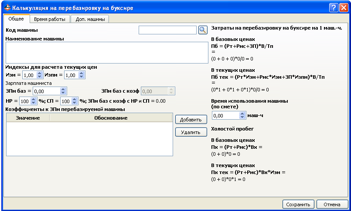The height and width of the screenshot is (211, 351).
Task: Increase the Иэм index with up arrow
Action: pos(40,73)
